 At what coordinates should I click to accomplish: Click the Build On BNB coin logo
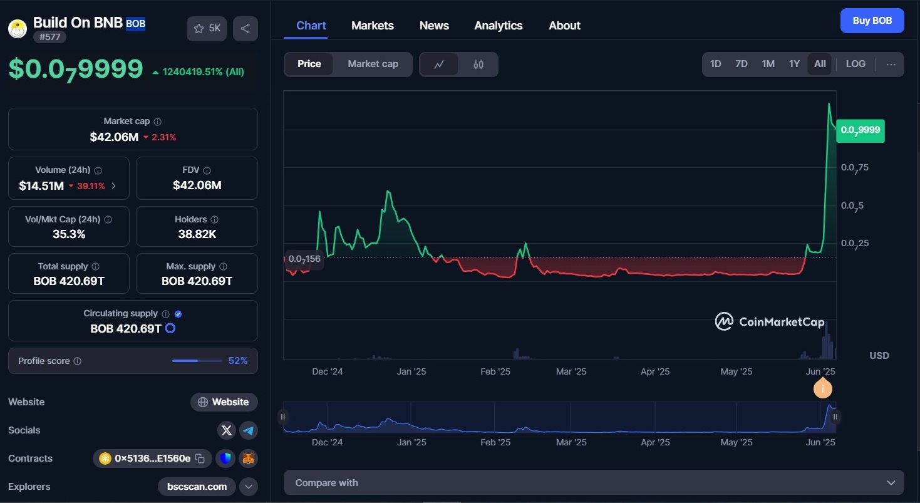point(18,29)
